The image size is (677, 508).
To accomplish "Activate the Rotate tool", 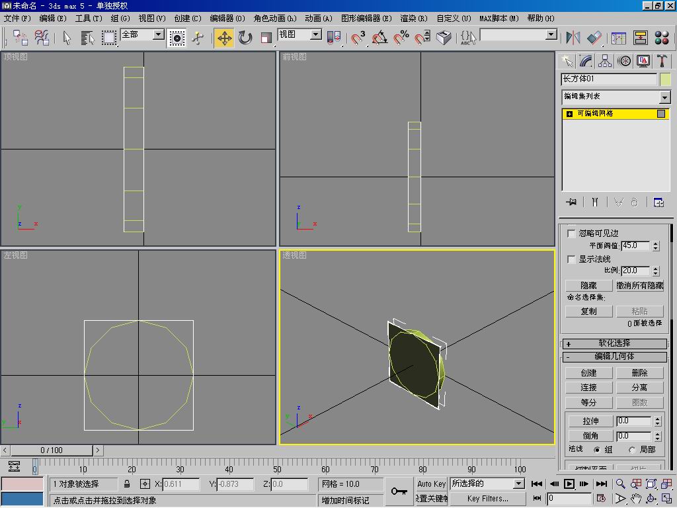I will tap(245, 38).
